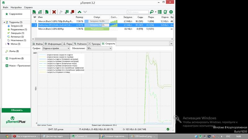Open the Обновление interval dropdown
Viewport: 248px width, 139px height.
coord(99,48)
